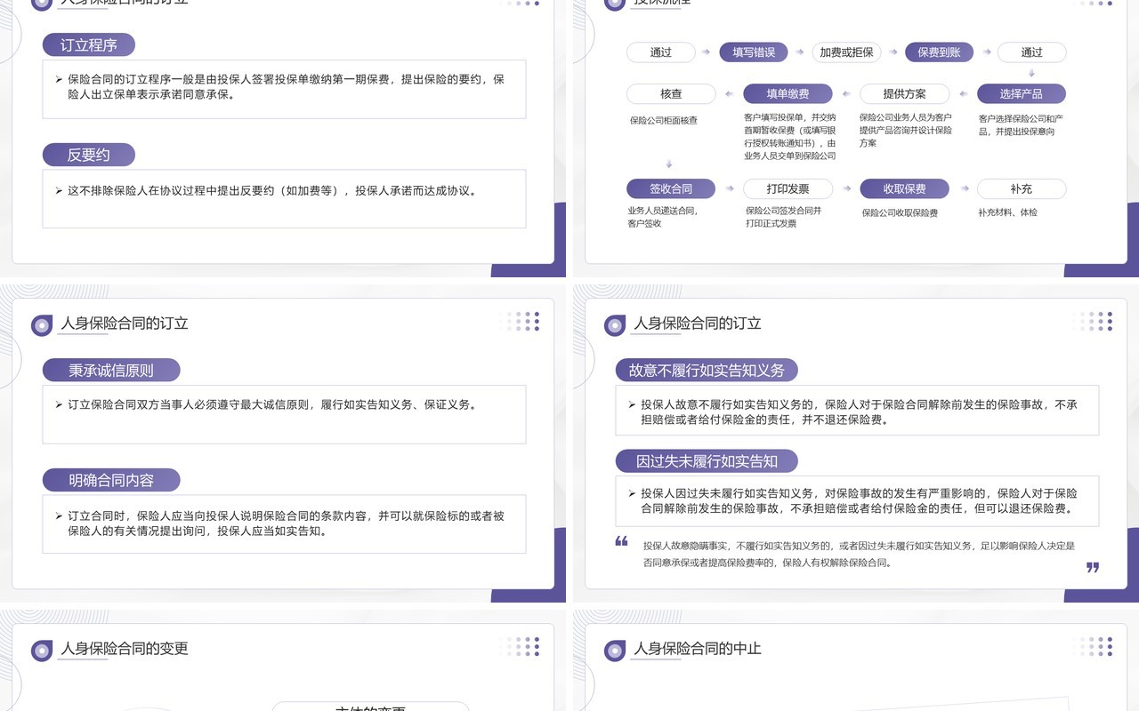Select the 保费到账 flow step
Image resolution: width=1139 pixels, height=711 pixels.
(x=939, y=52)
